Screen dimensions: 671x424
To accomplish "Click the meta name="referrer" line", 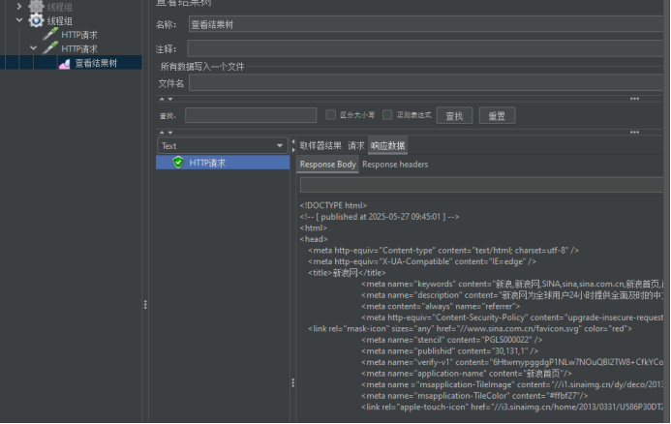I will [441, 306].
